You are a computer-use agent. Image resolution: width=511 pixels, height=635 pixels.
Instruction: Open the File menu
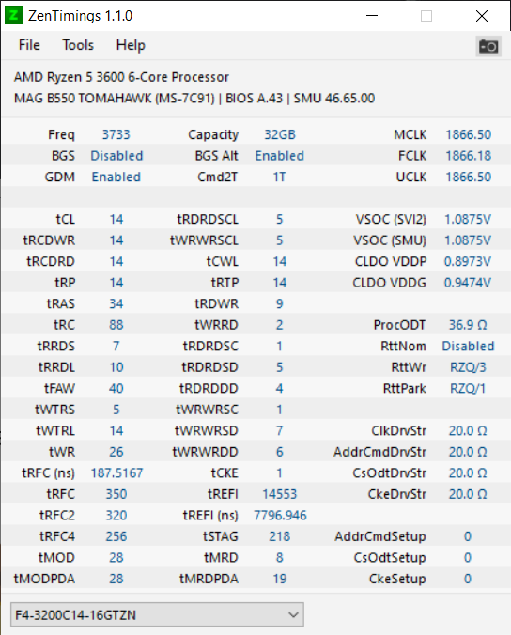(29, 45)
